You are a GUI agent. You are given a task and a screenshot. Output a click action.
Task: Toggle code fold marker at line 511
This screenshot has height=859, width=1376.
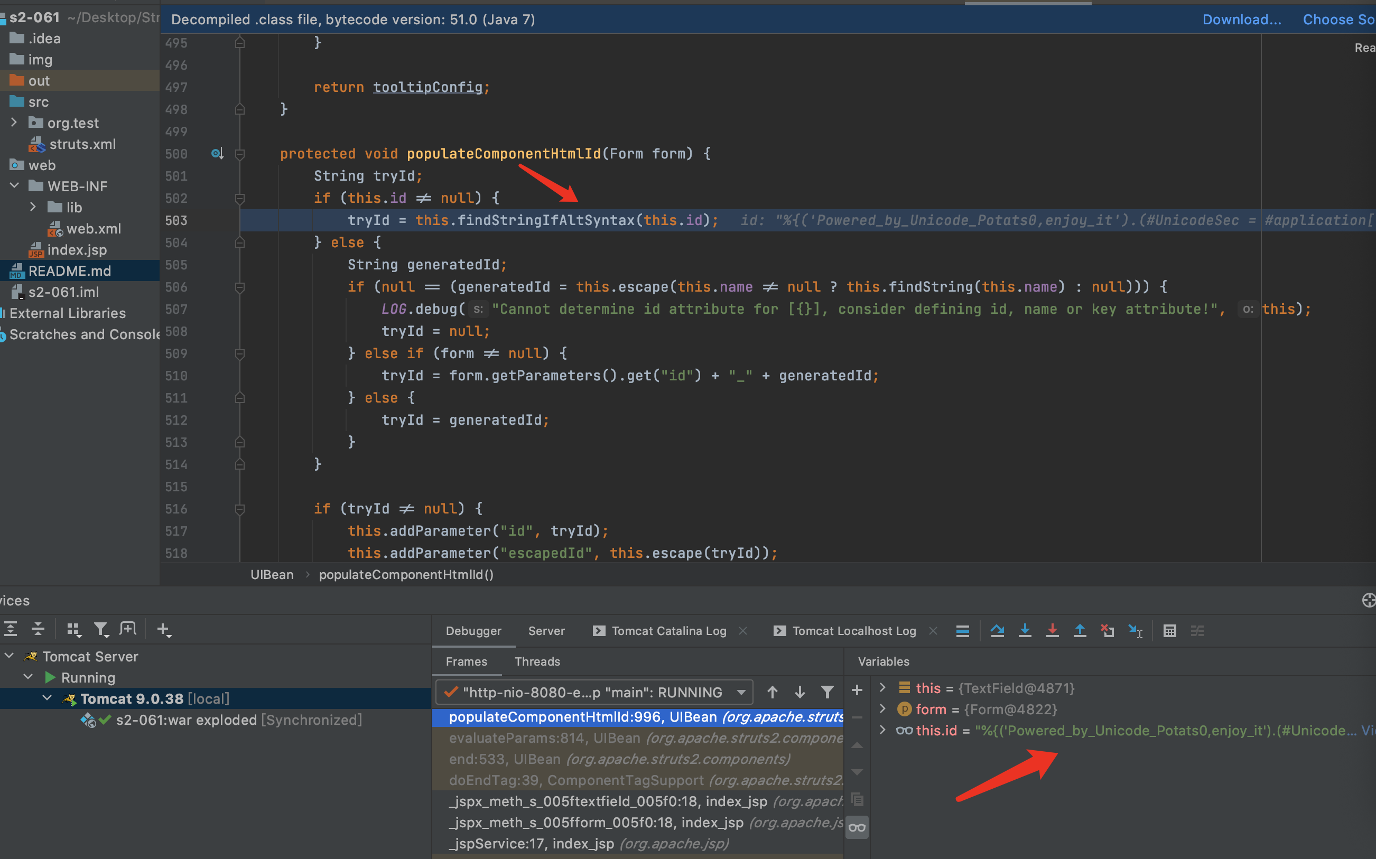pos(240,398)
